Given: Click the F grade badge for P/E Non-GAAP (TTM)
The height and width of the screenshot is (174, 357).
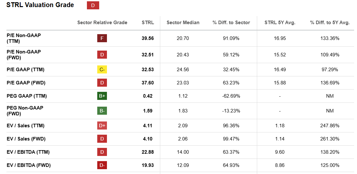Looking at the screenshot, I should (x=102, y=38).
